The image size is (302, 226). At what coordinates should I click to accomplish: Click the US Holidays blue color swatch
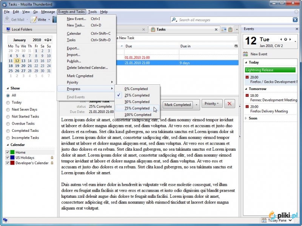12,157
